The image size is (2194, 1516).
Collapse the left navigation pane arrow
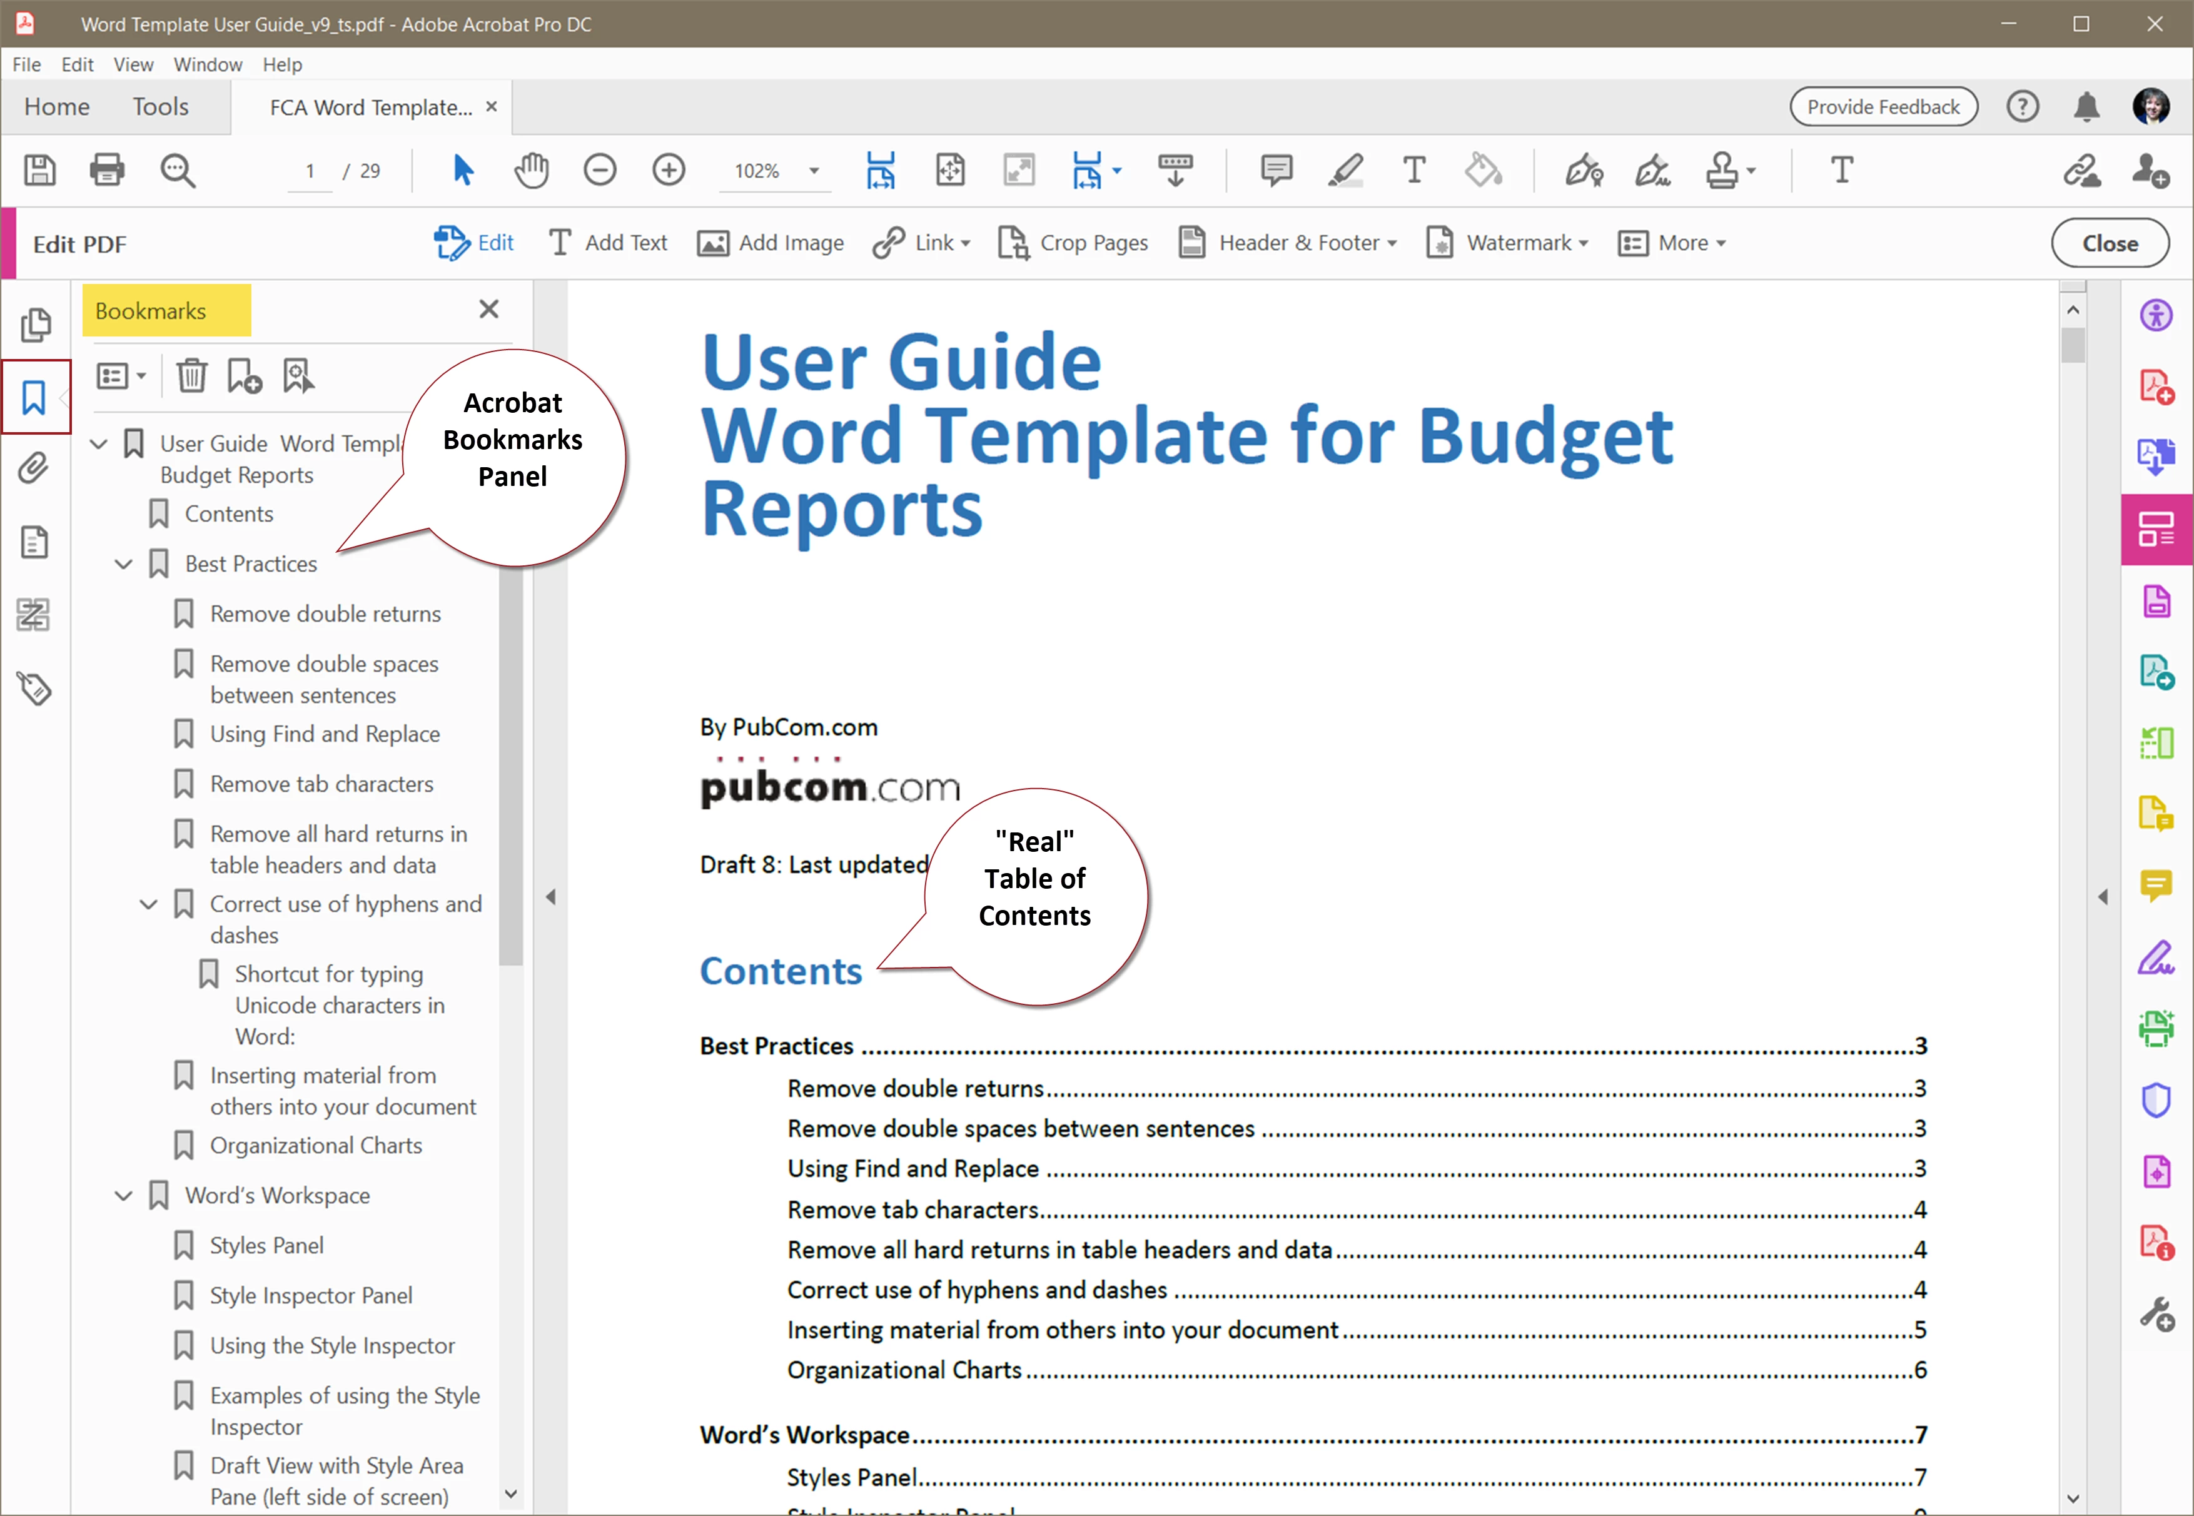(551, 897)
